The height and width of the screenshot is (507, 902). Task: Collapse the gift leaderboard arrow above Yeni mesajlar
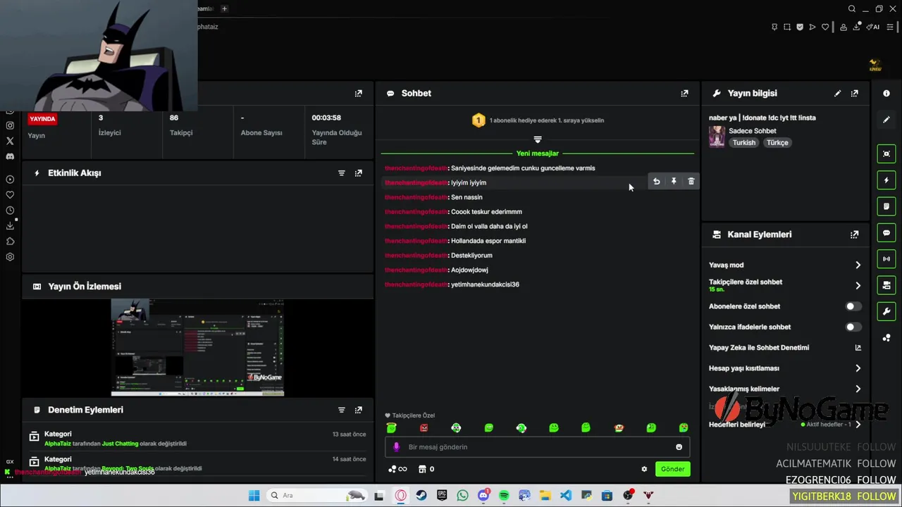[x=538, y=139]
